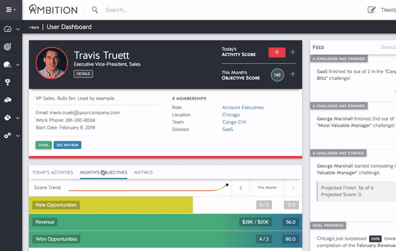The image size is (396, 251).
Task: Click Travis Truett profile photo
Action: tap(51, 63)
